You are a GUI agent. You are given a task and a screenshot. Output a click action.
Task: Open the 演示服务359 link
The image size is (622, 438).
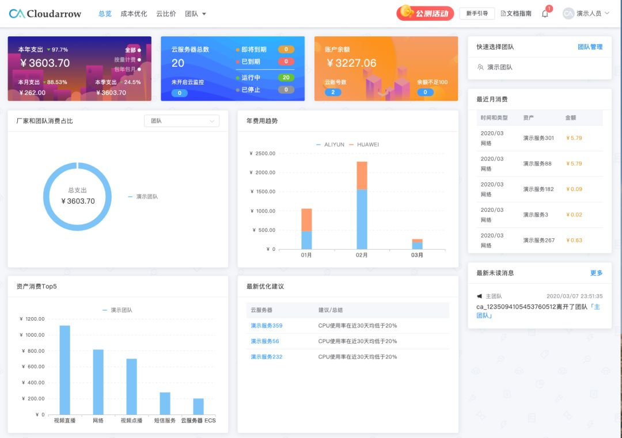click(267, 325)
